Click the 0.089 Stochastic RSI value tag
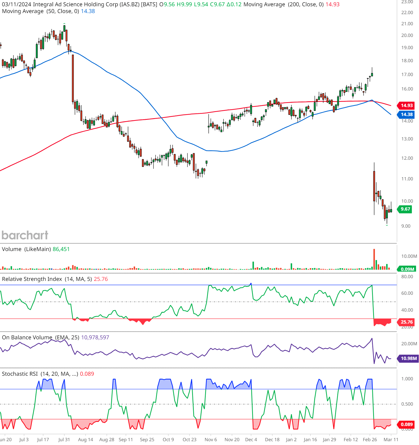Viewport: 419px width, 445px height. [406, 424]
